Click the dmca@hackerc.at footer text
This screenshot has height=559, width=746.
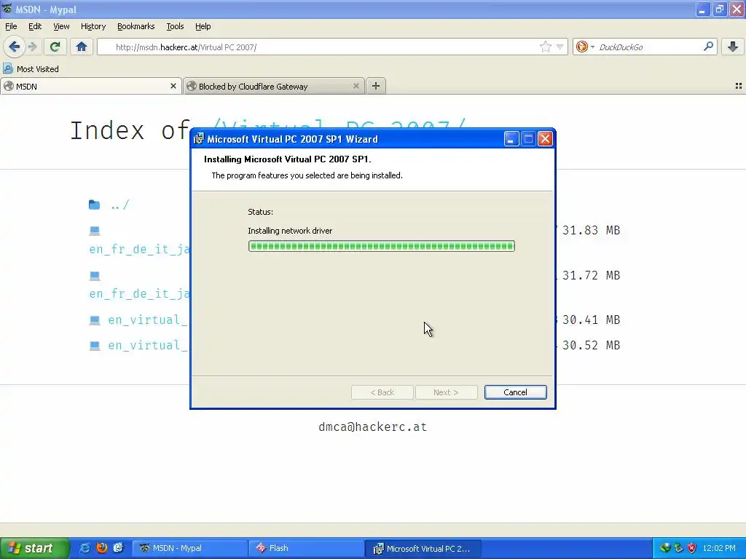(372, 427)
